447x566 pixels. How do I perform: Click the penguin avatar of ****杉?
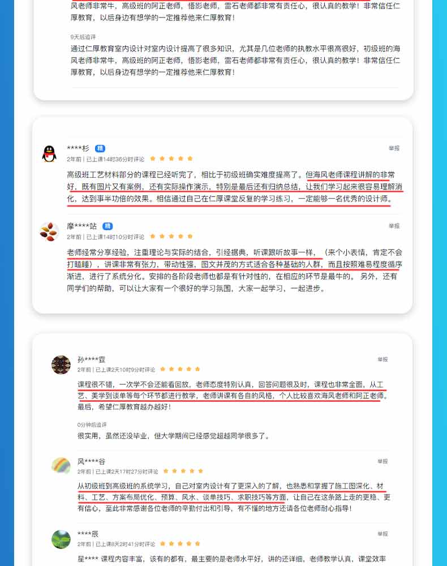click(49, 154)
